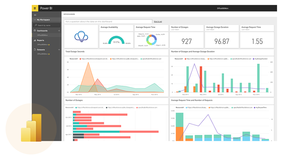The width and height of the screenshot is (282, 160).
Task: Select the Dashboards section icon
Action: pyautogui.click(x=35, y=31)
